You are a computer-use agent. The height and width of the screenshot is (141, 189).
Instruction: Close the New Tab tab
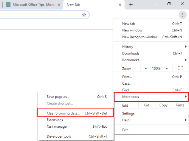point(120,5)
